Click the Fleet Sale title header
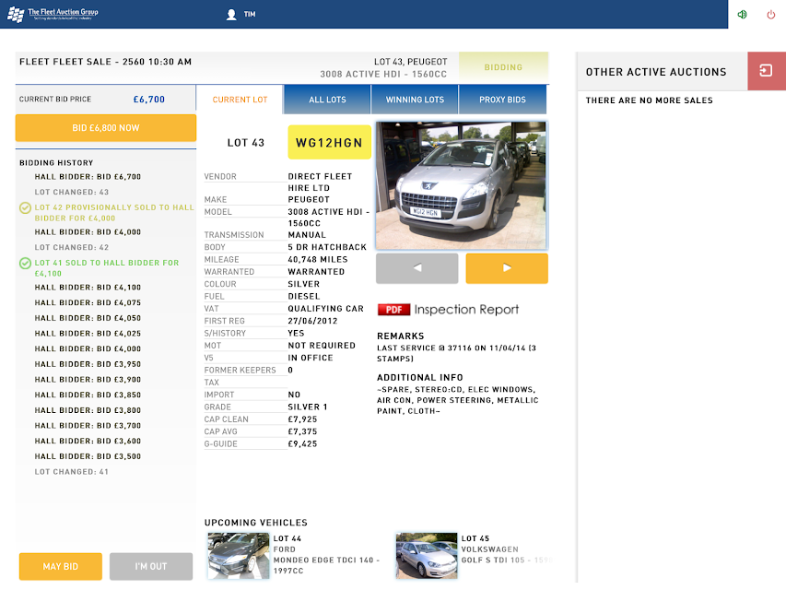This screenshot has width=786, height=590. [x=105, y=62]
